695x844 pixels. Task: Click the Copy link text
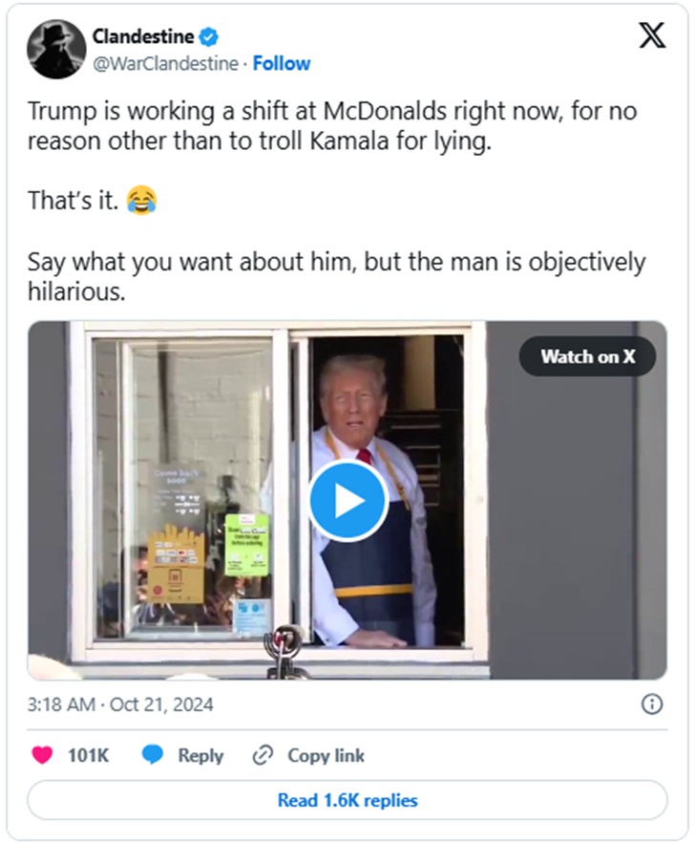pos(326,755)
